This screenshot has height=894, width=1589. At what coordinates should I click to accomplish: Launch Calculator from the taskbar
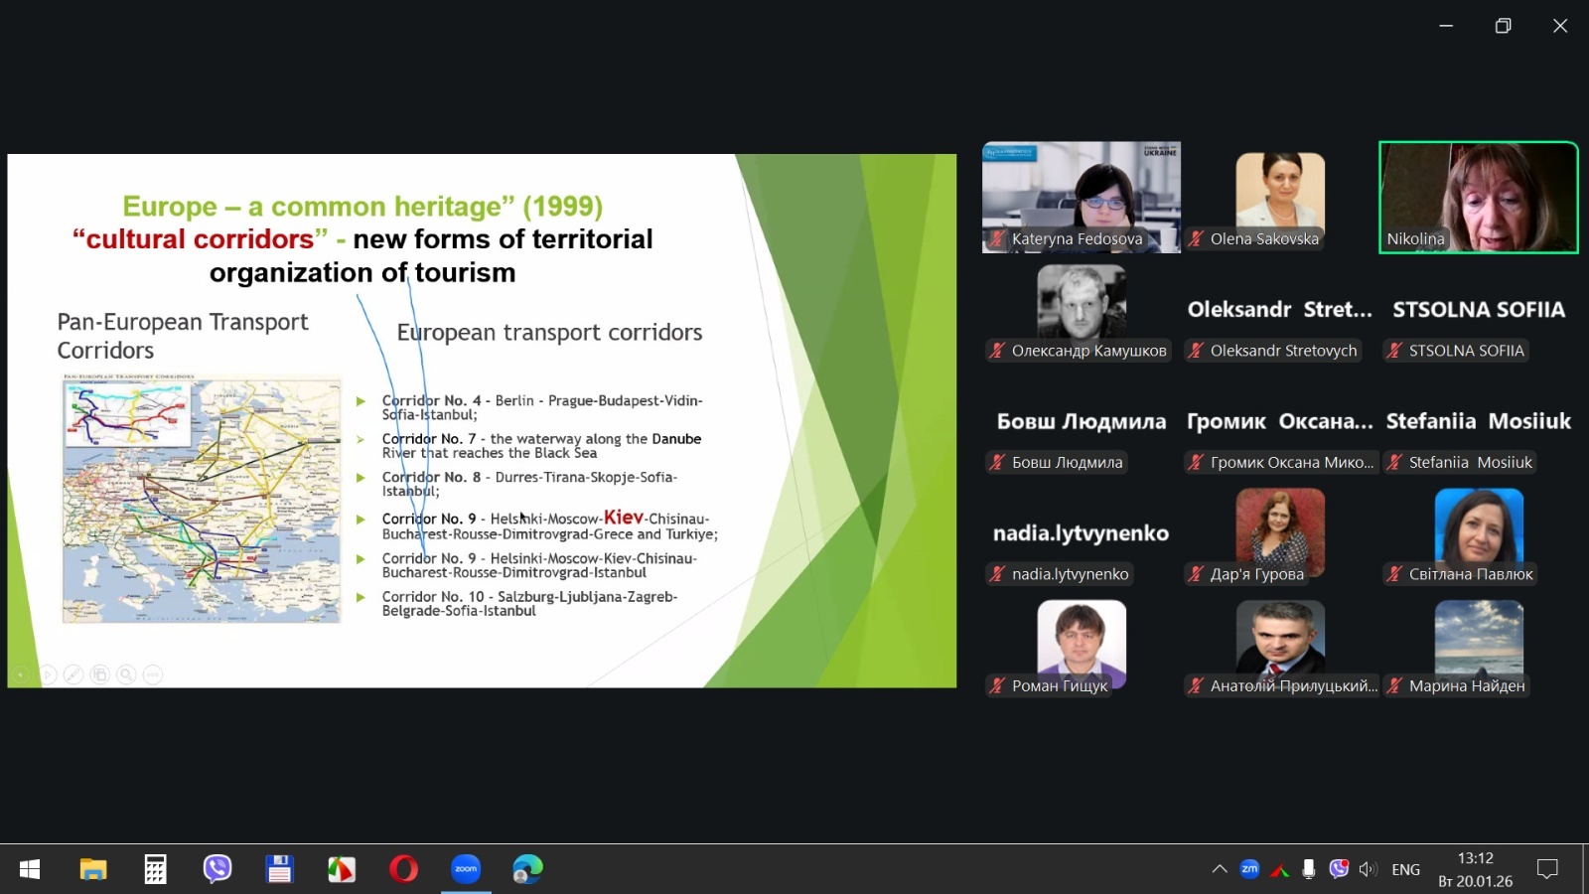pyautogui.click(x=155, y=869)
